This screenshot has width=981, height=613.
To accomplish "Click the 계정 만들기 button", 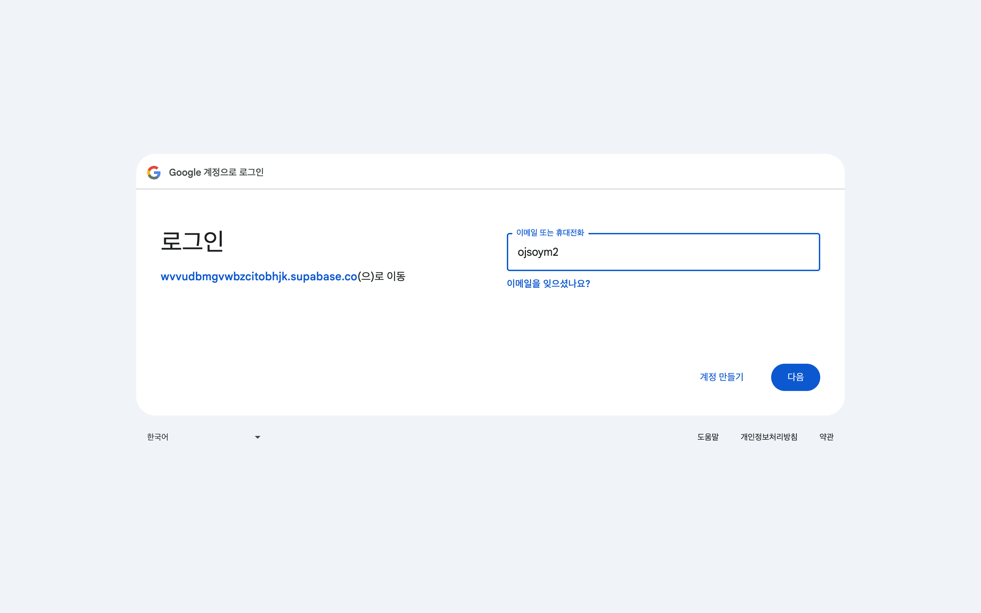I will pos(721,377).
